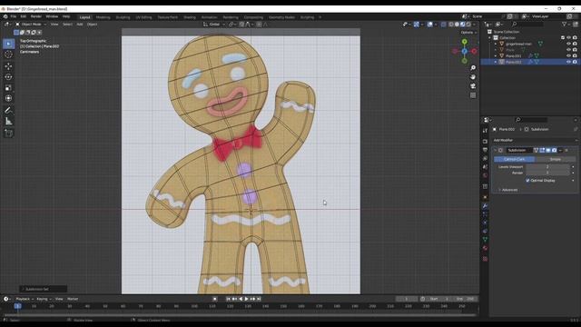Select the Add Cube tool
The height and width of the screenshot is (327, 581).
[x=8, y=134]
